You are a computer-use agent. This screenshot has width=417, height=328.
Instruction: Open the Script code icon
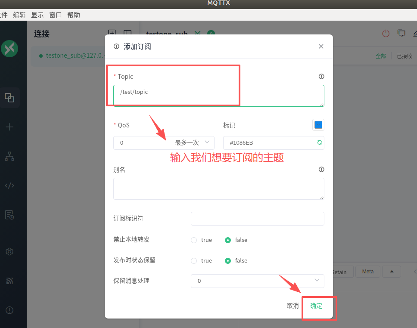[x=9, y=186]
